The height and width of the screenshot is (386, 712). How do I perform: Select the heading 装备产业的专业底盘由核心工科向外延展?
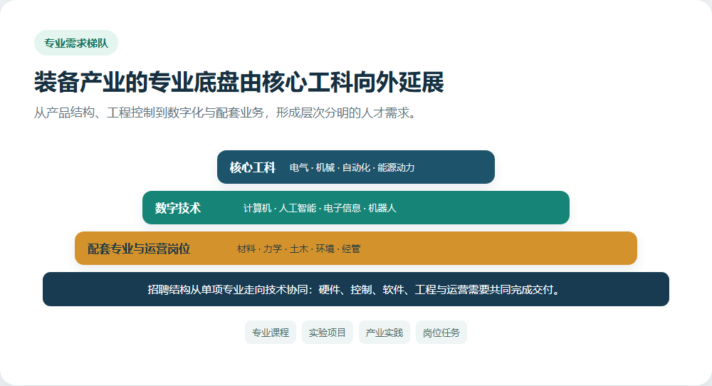click(239, 82)
